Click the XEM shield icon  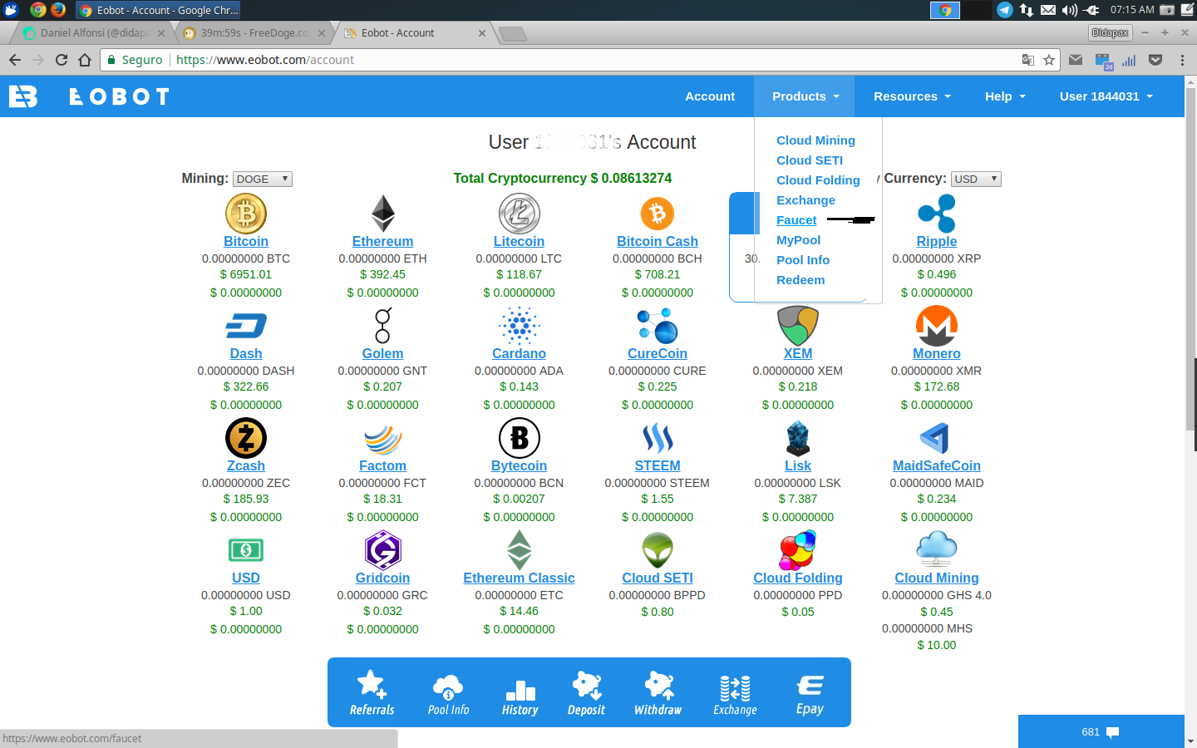798,326
